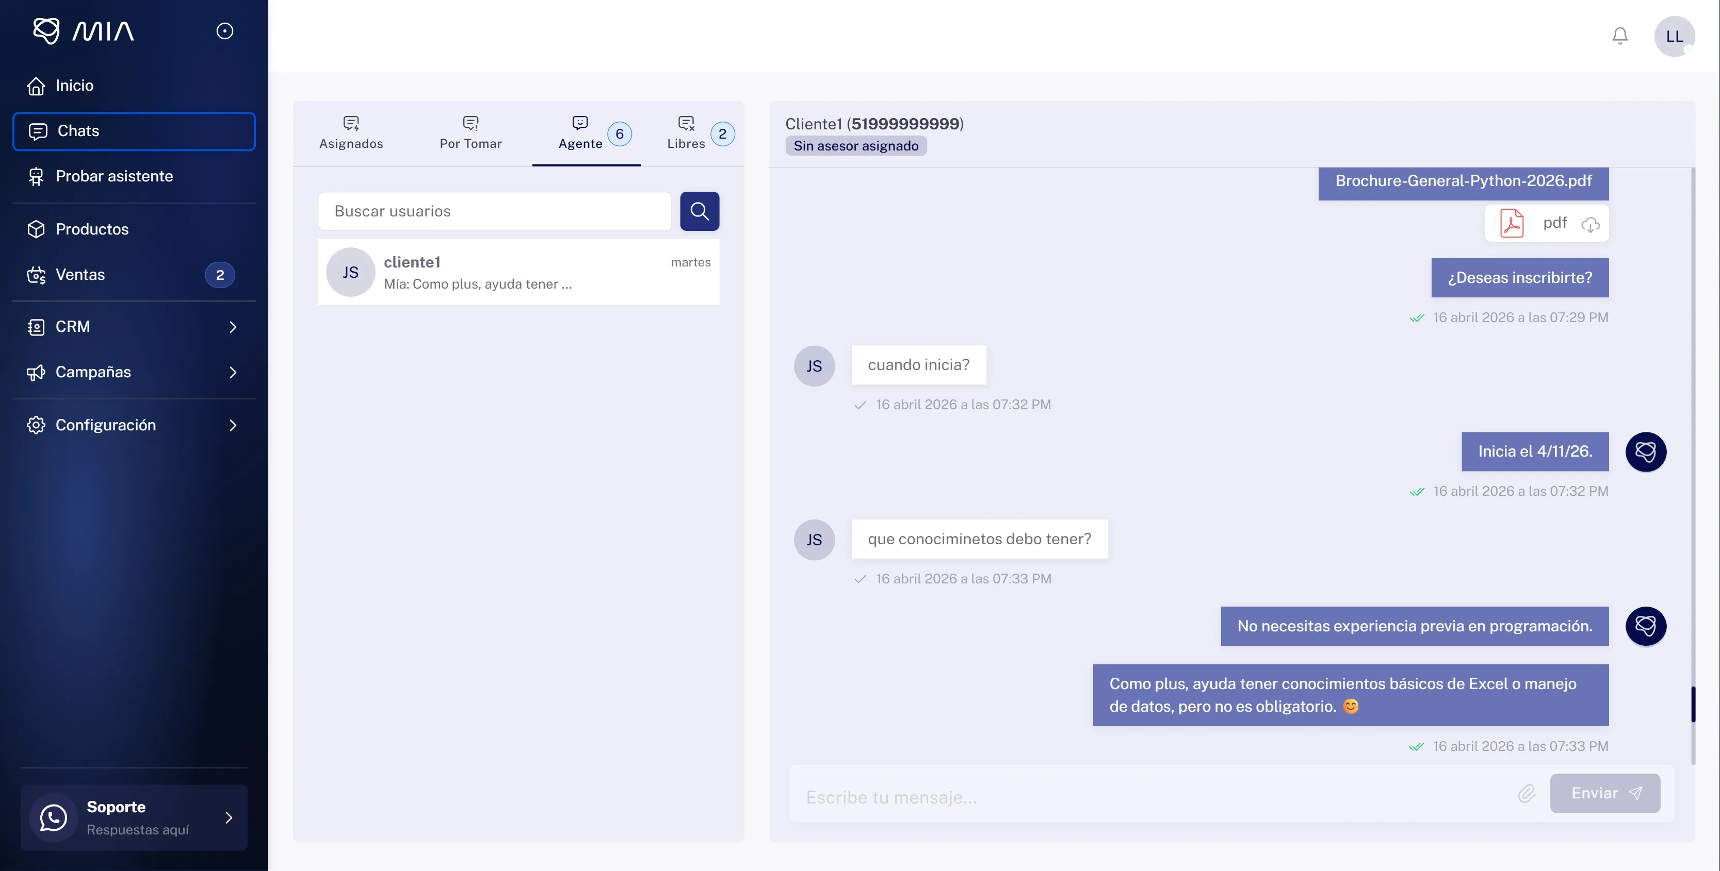Click the JS avatar beside 'que conociminetos'

(814, 540)
